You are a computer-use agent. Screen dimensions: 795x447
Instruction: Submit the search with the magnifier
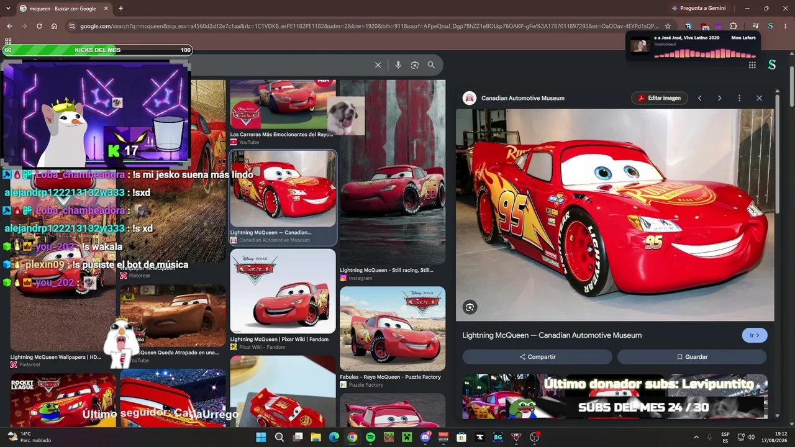(431, 65)
